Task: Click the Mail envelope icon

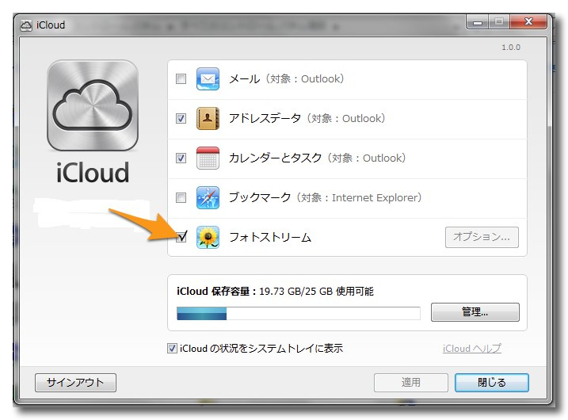Action: [208, 78]
